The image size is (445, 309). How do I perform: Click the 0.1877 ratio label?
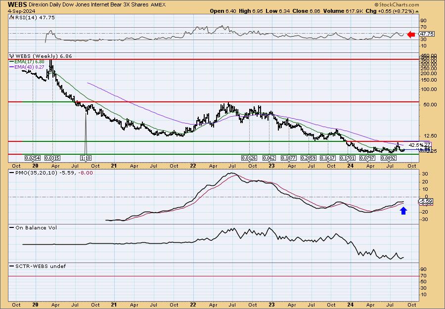point(289,158)
